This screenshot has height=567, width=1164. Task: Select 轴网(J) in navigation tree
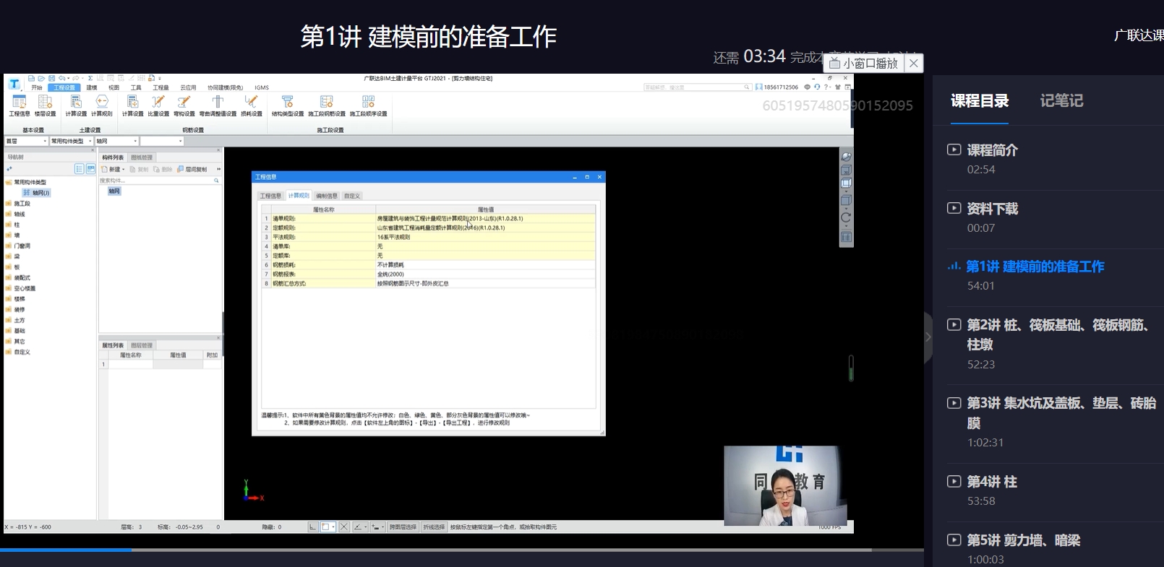click(x=36, y=193)
